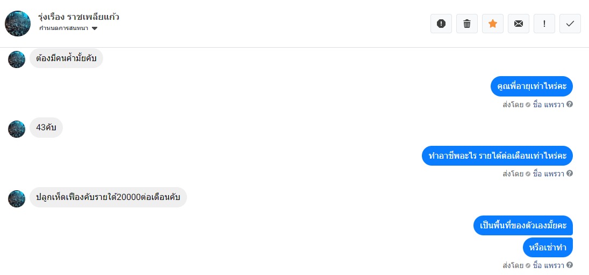Click the avatar beside the 43คับ message
This screenshot has width=589, height=275.
(17, 129)
